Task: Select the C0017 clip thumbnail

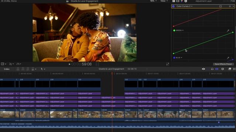Action: [x=61, y=114]
